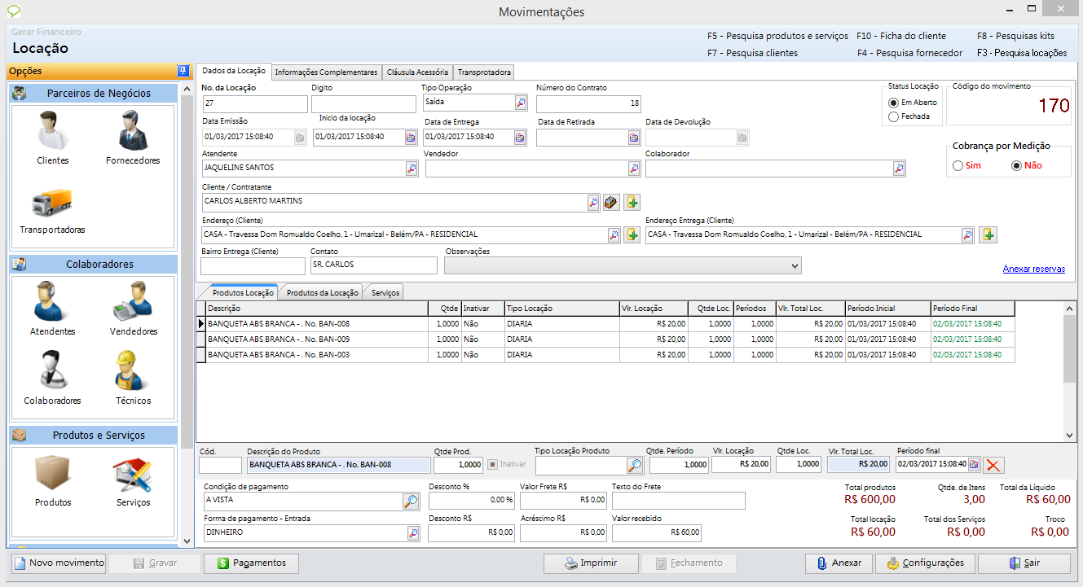Click the Contato input field
The width and height of the screenshot is (1083, 587).
tap(373, 265)
